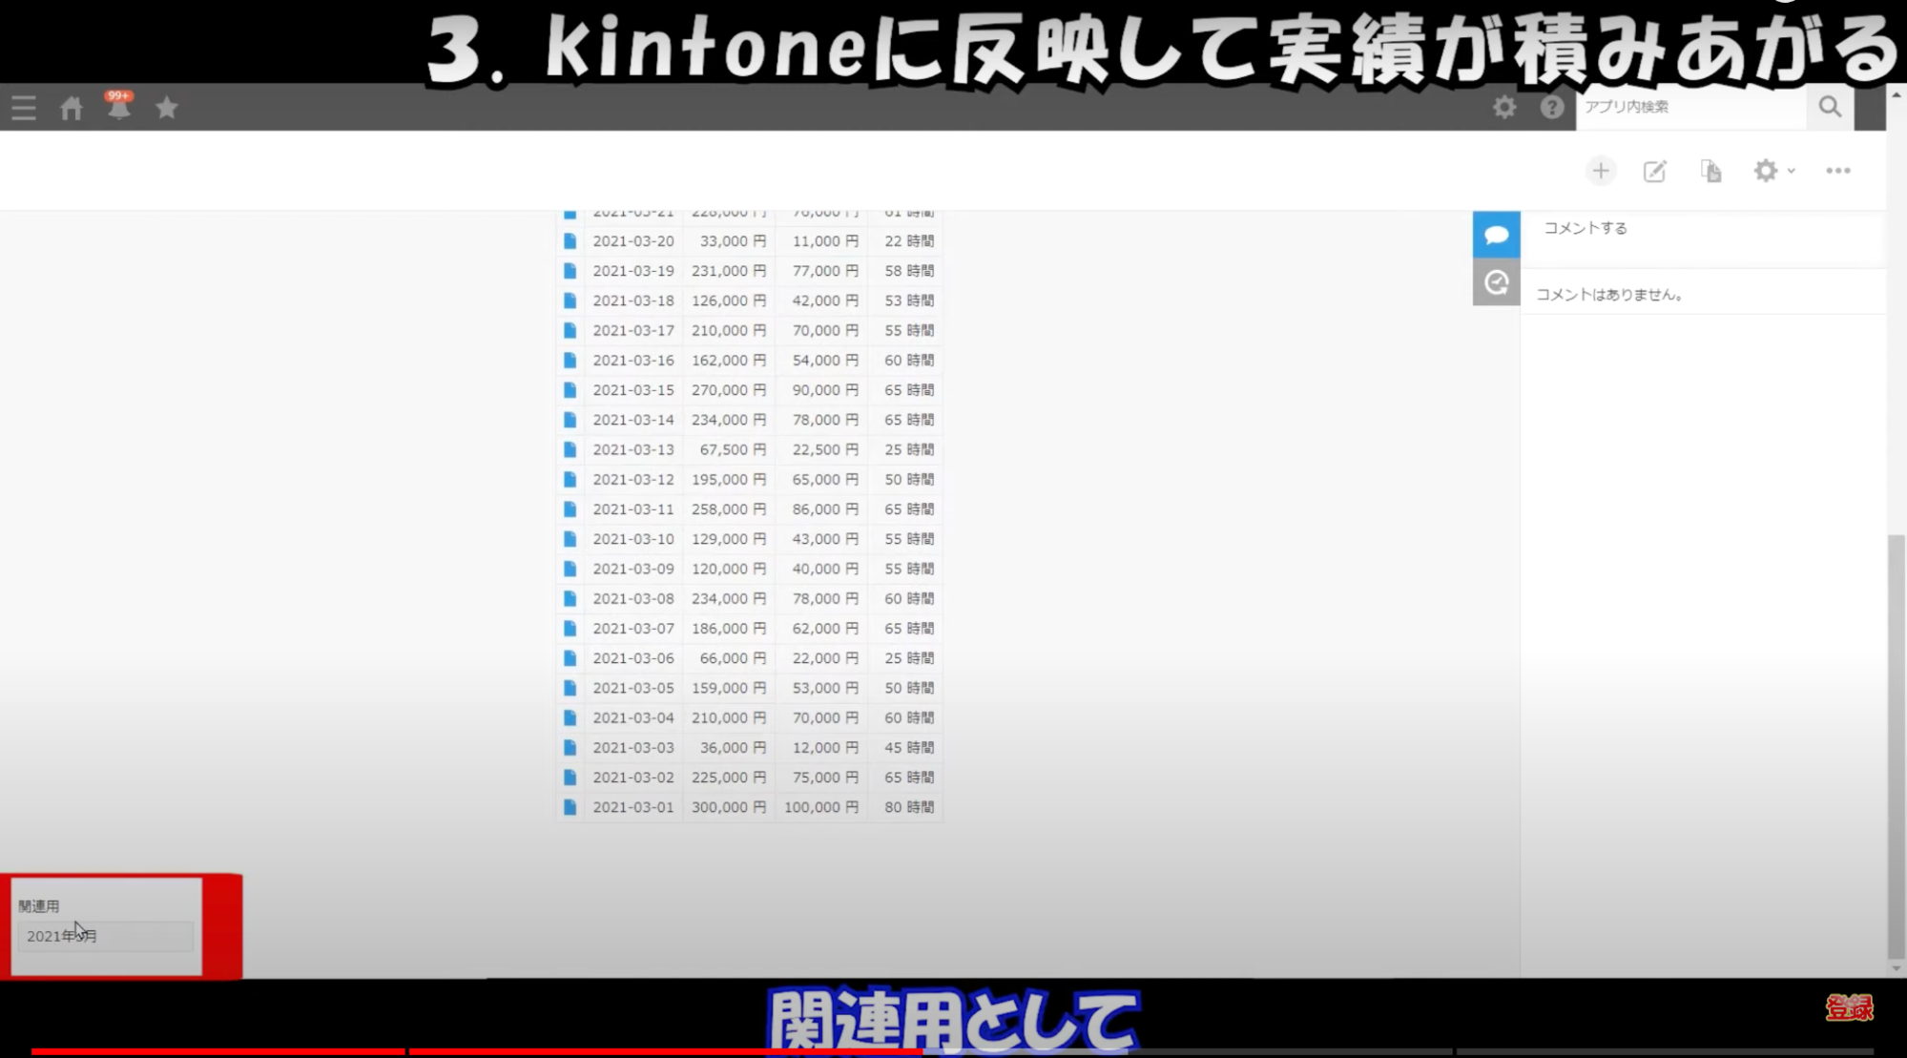This screenshot has width=1907, height=1058.
Task: Click the vertical scrollbar thumb
Action: [x=1896, y=744]
